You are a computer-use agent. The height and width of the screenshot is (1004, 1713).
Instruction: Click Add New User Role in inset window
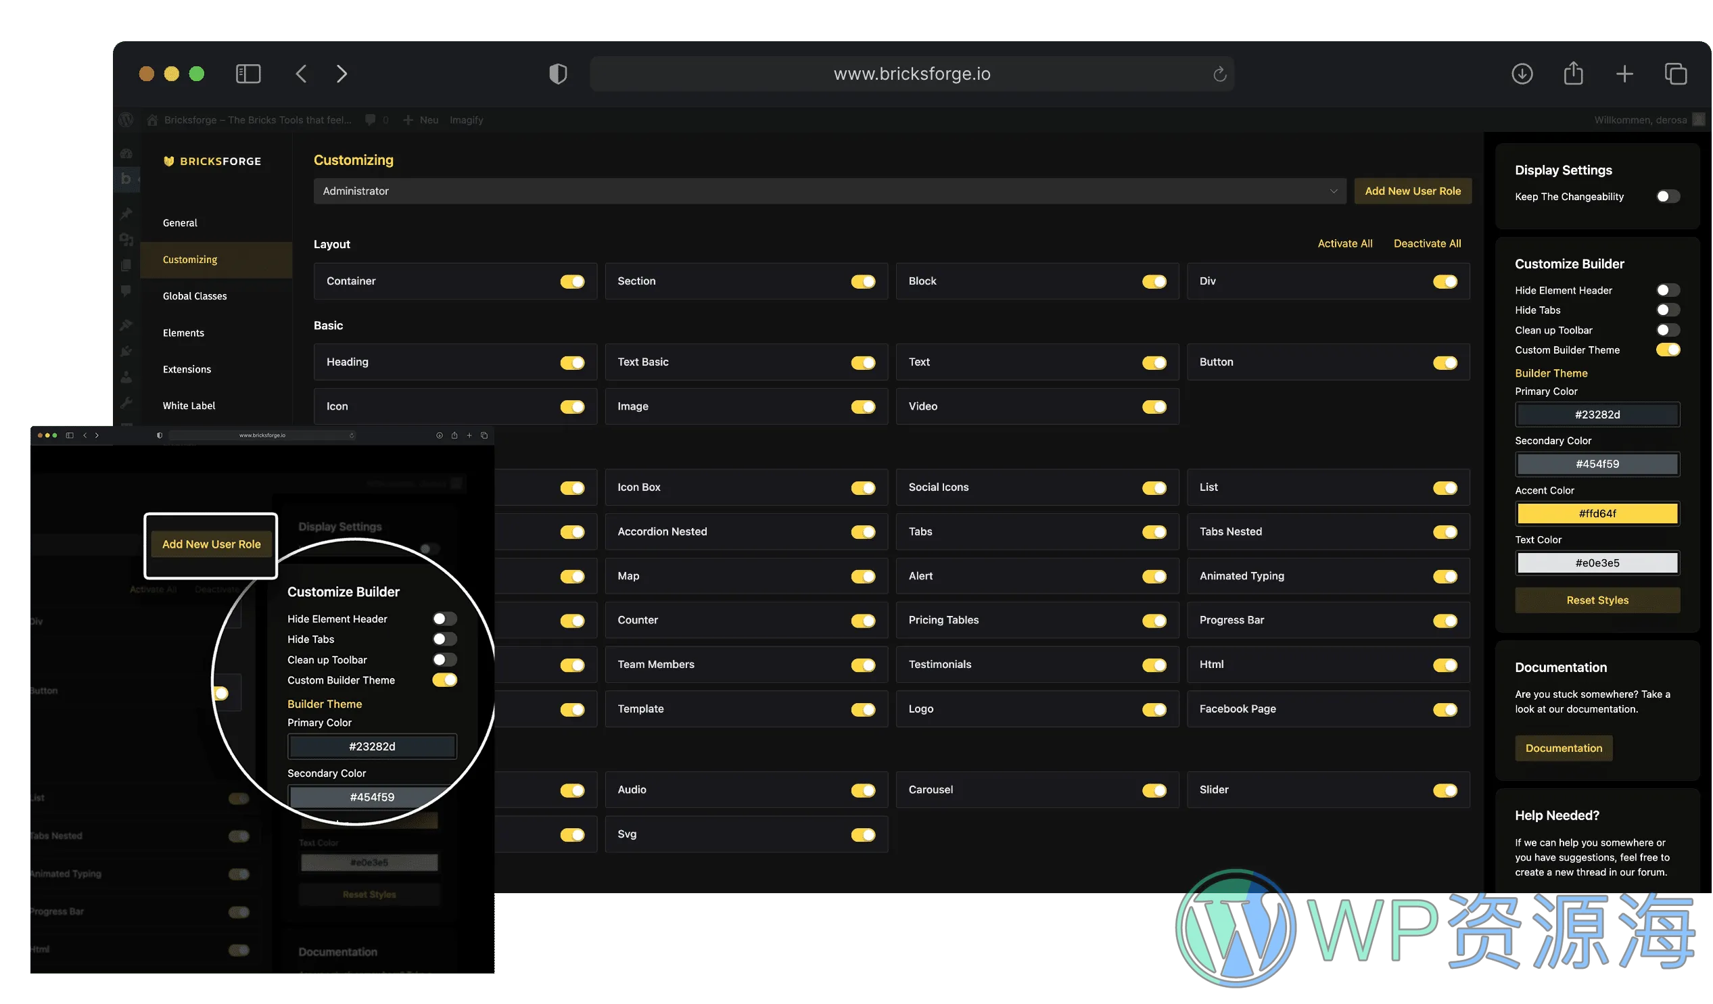[x=212, y=544]
